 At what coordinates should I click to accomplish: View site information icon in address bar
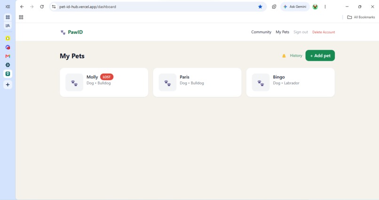coord(54,7)
